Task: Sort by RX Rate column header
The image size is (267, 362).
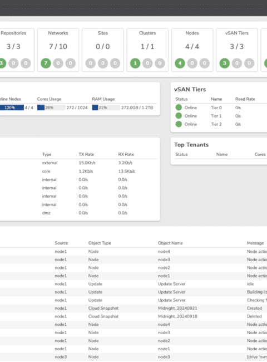Action: click(126, 154)
